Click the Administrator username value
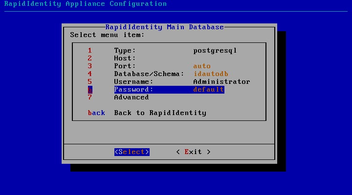The width and height of the screenshot is (352, 195). (x=221, y=82)
